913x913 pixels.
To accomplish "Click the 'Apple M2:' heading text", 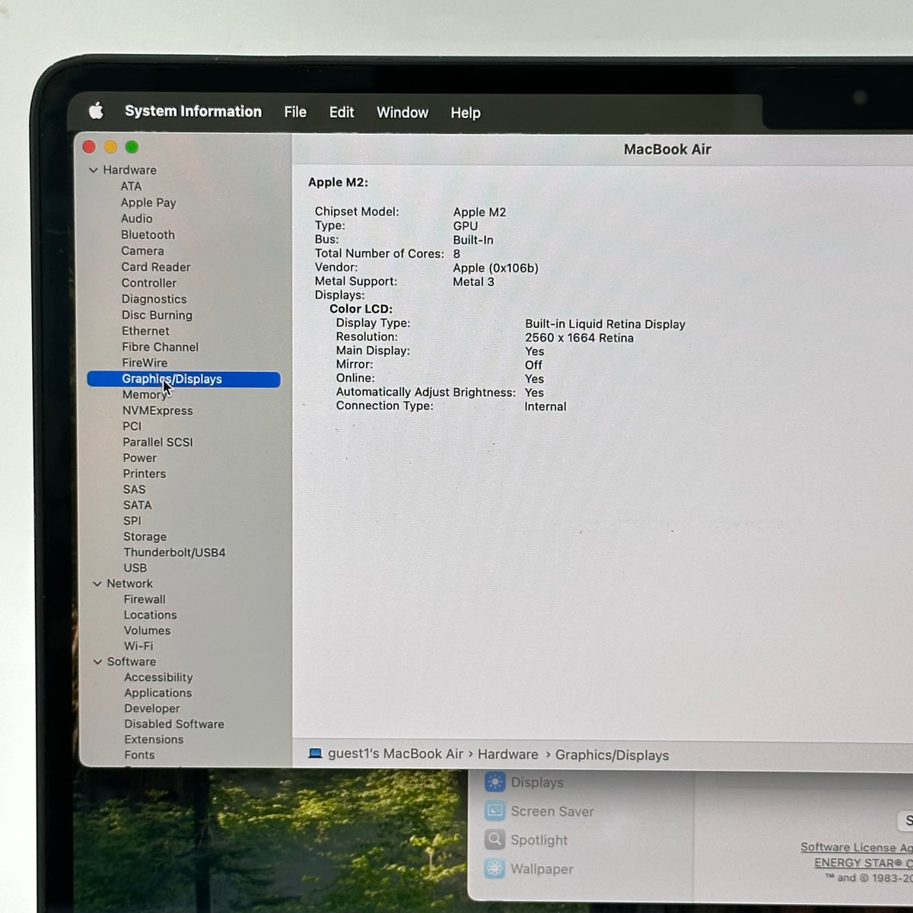I will click(338, 183).
